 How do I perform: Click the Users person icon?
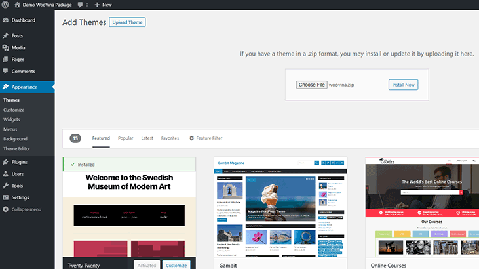(5, 174)
